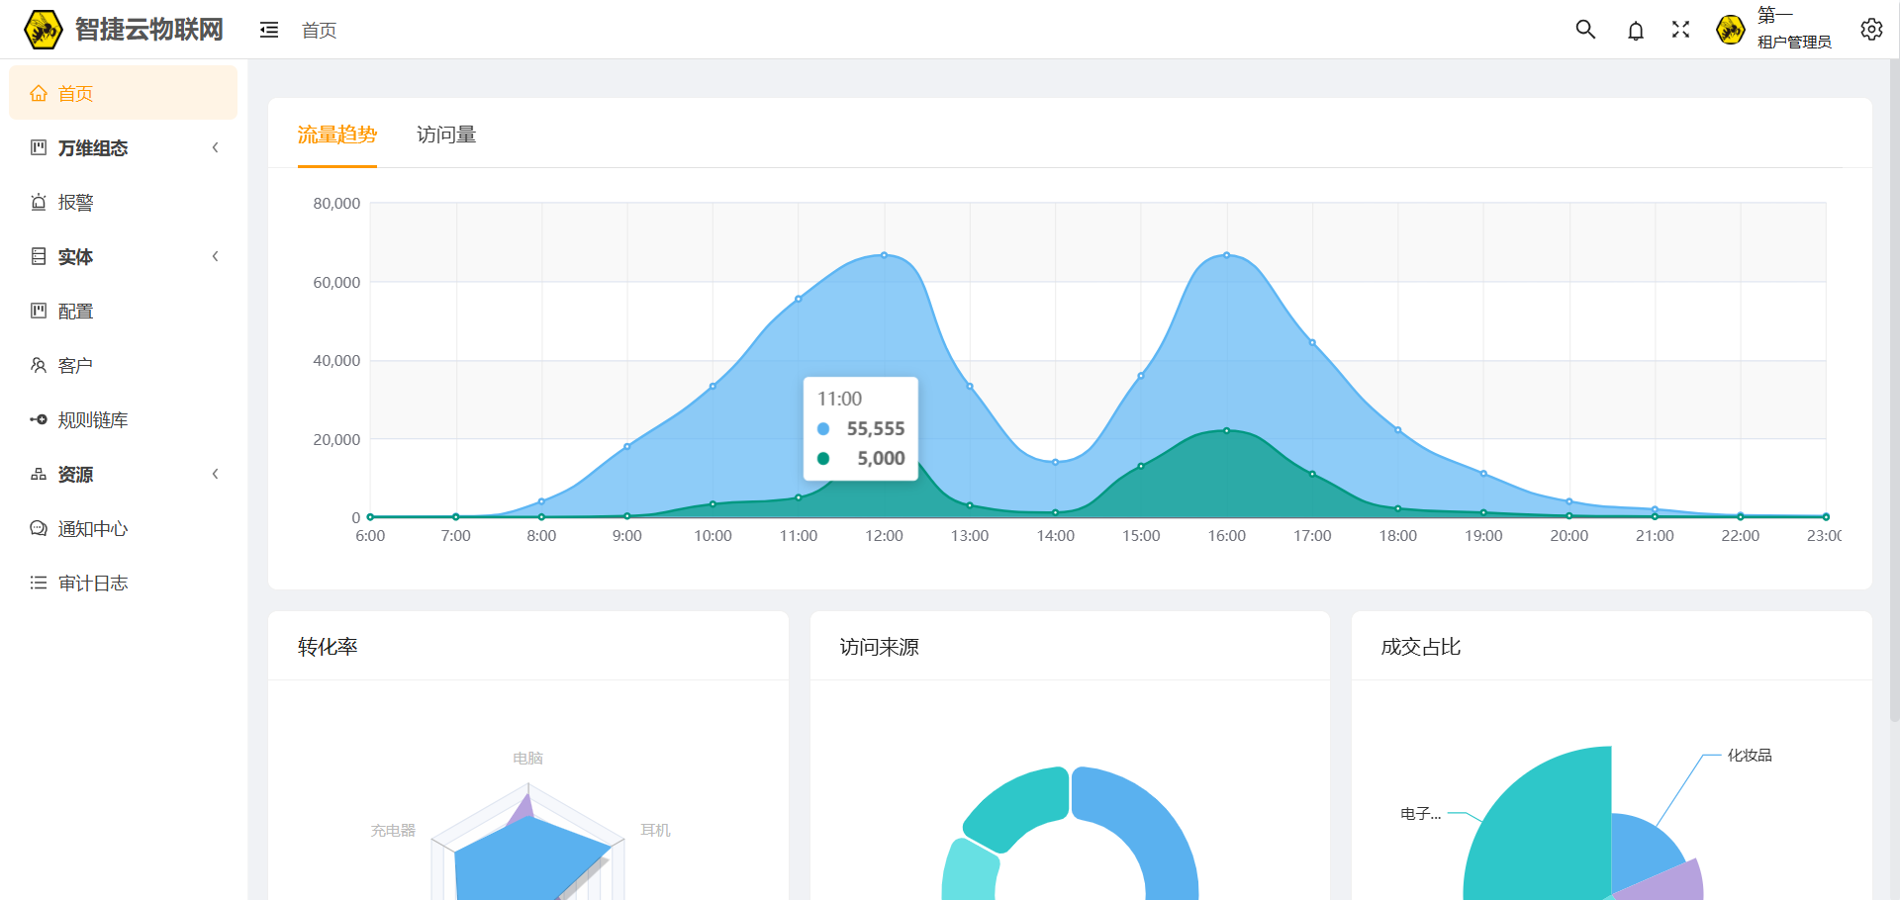This screenshot has width=1900, height=900.
Task: Click the search magnifier icon in header
Action: pyautogui.click(x=1585, y=30)
